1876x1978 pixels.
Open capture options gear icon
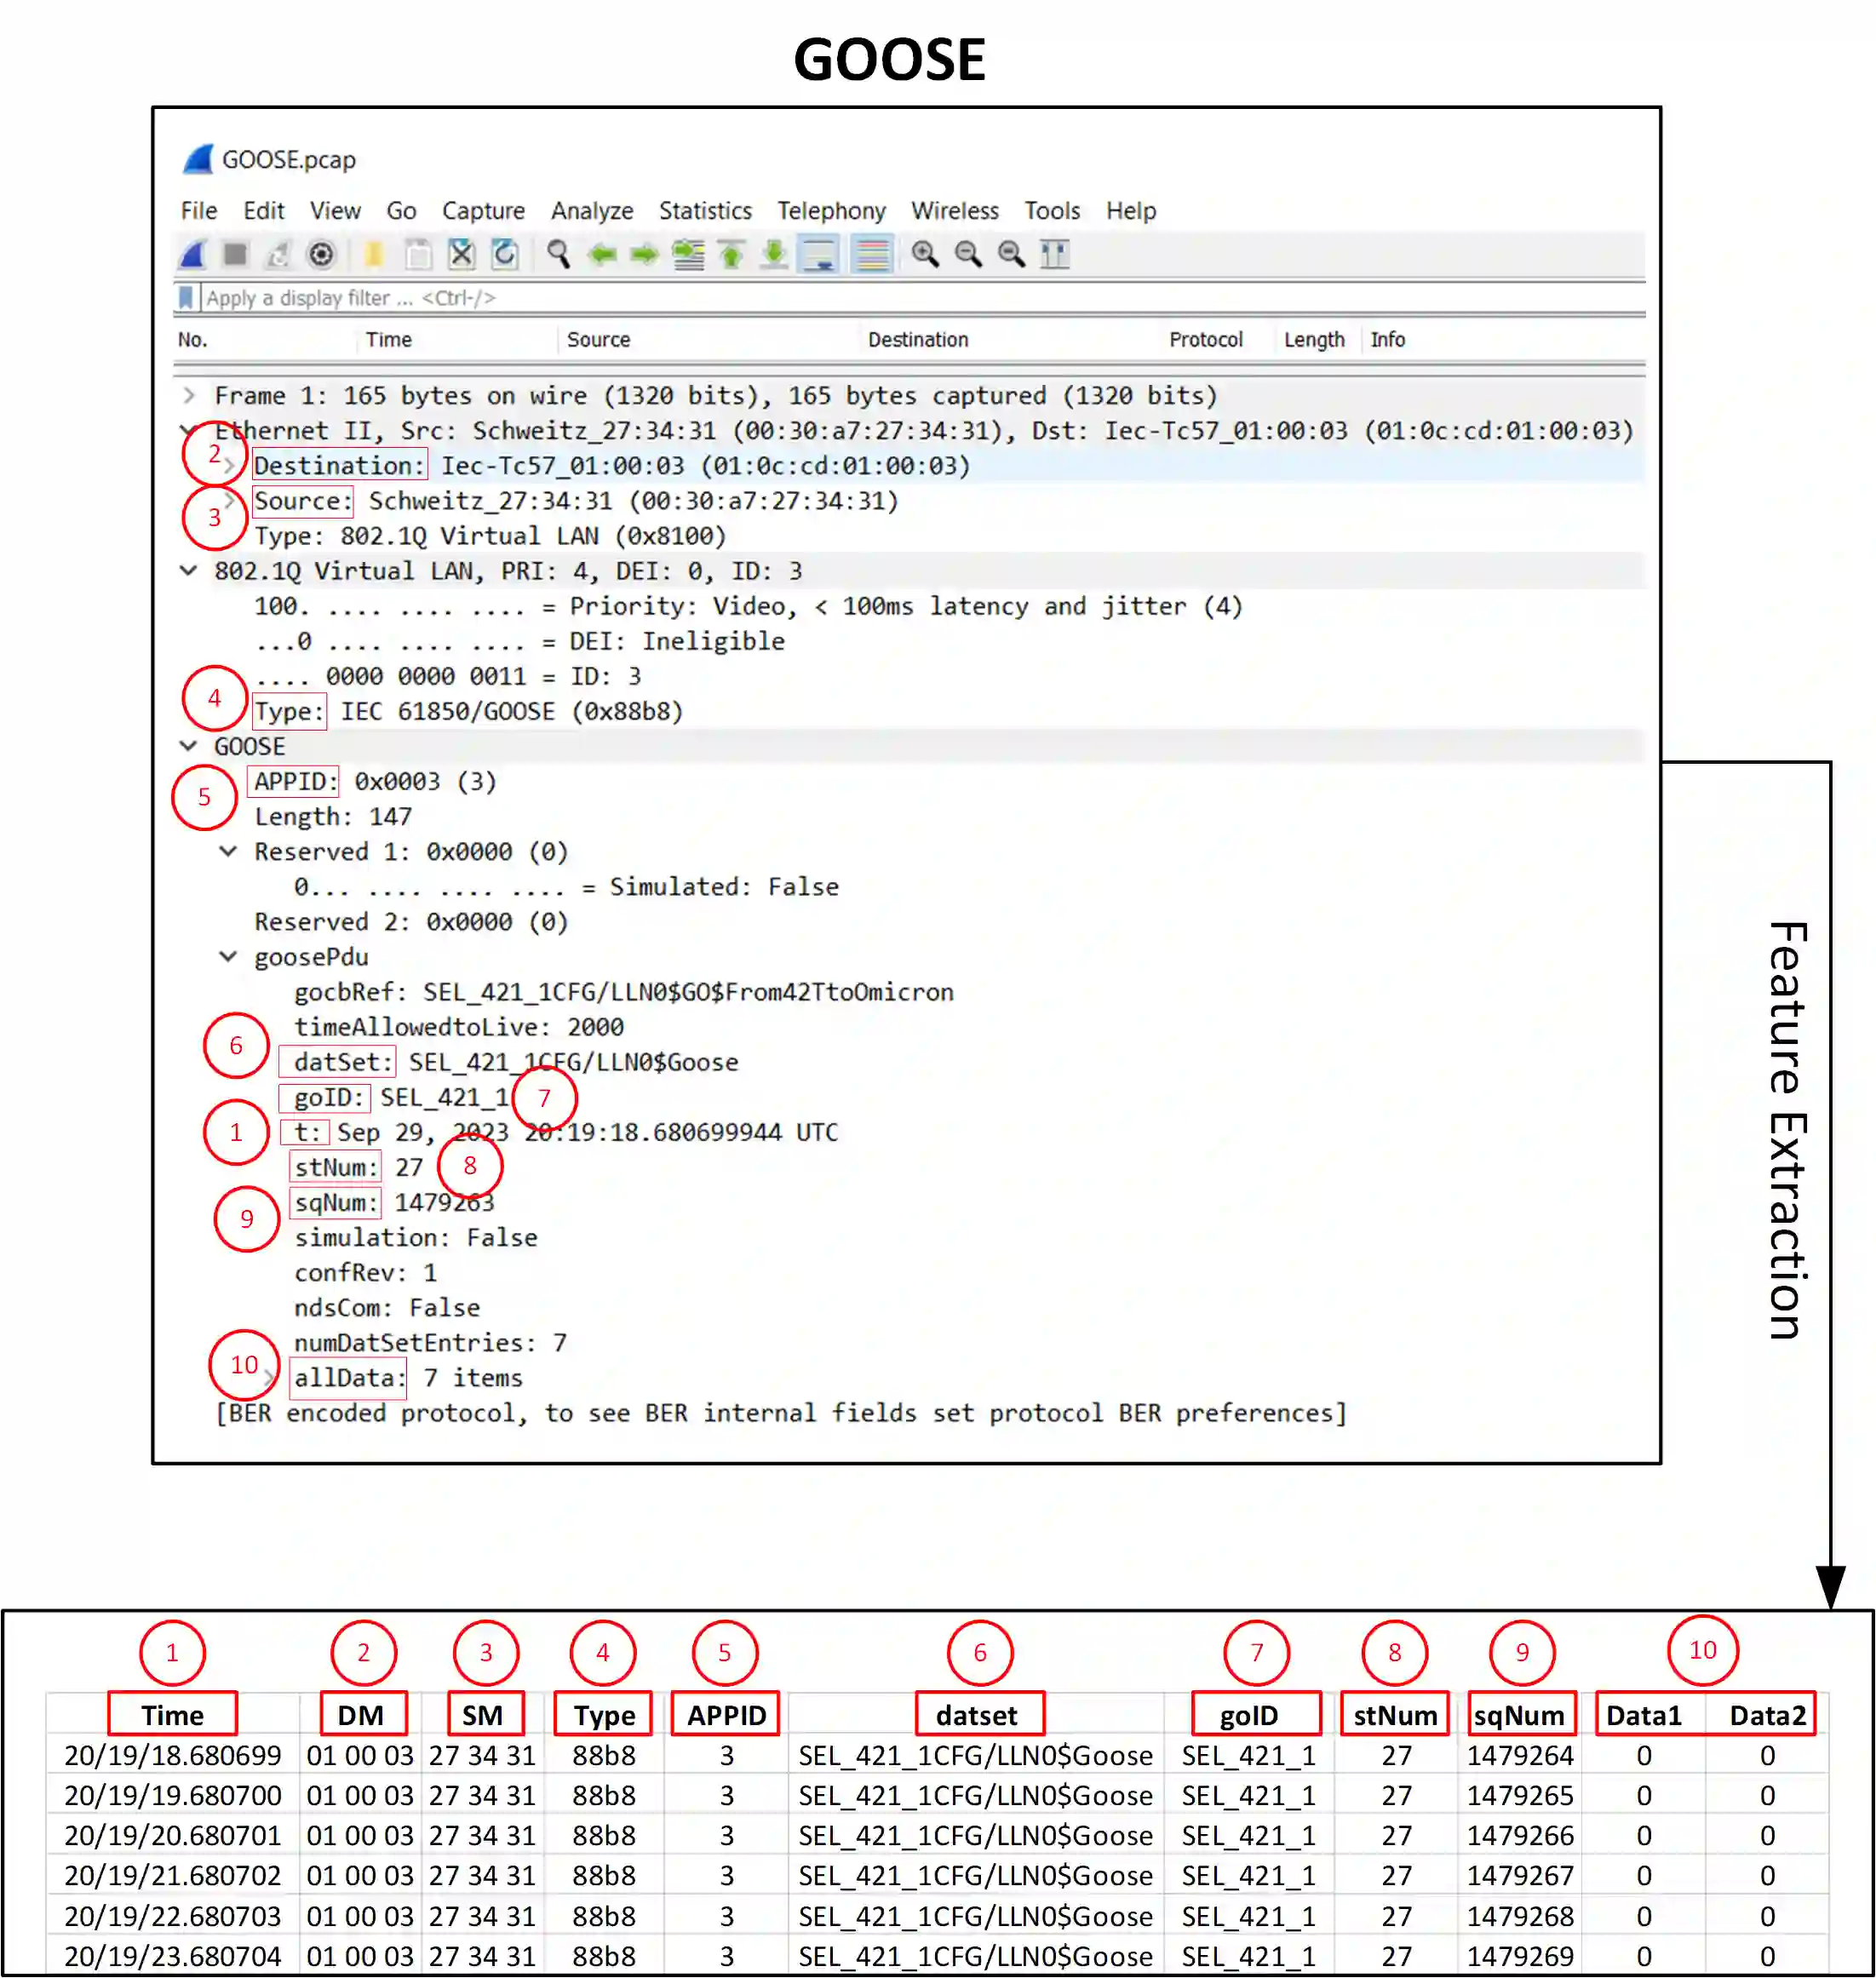(x=321, y=255)
